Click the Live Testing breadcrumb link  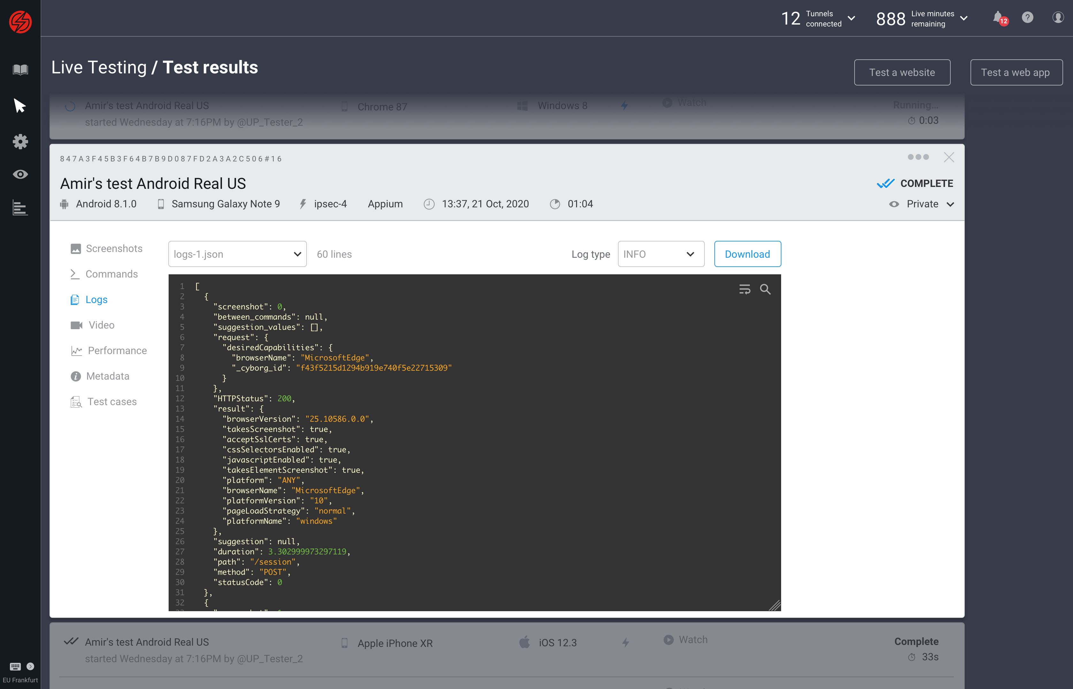[99, 67]
